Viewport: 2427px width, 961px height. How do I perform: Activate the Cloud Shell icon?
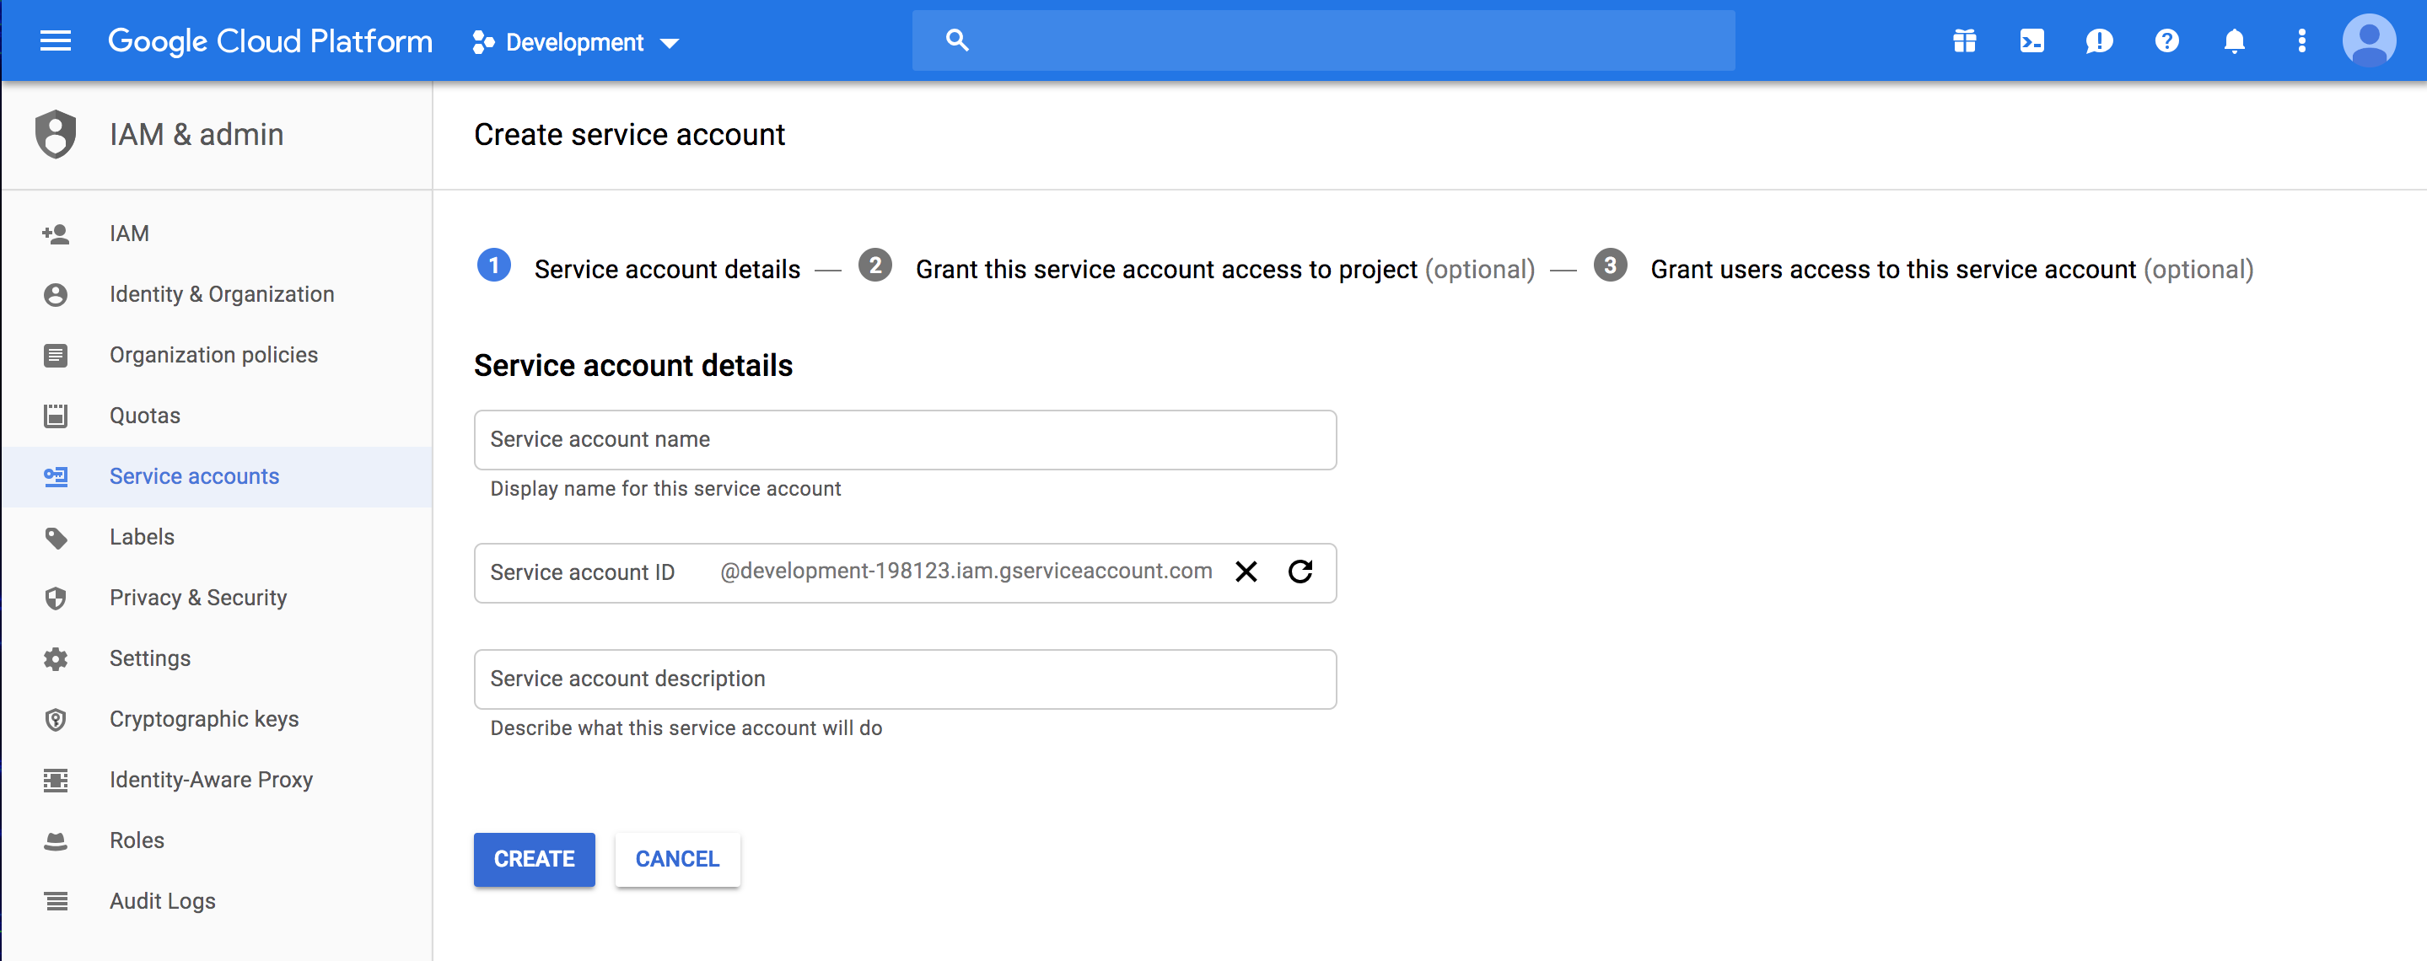(x=2031, y=40)
